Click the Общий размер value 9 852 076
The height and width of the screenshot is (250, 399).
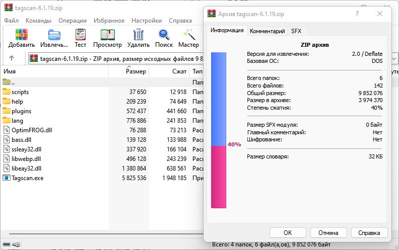point(370,93)
